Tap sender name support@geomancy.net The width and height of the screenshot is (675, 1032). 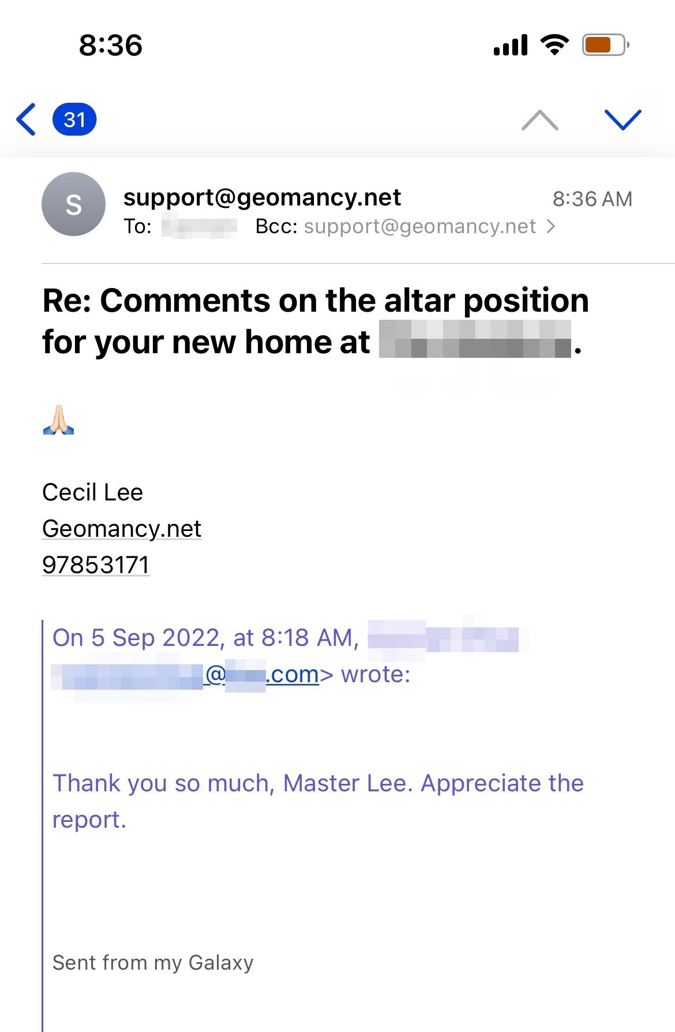[x=262, y=197]
